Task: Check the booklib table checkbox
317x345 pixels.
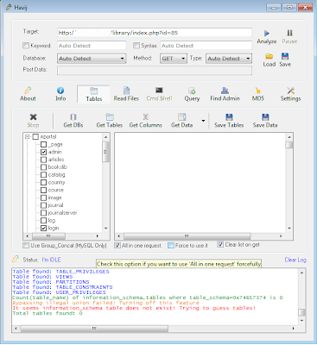Action: pyautogui.click(x=43, y=167)
